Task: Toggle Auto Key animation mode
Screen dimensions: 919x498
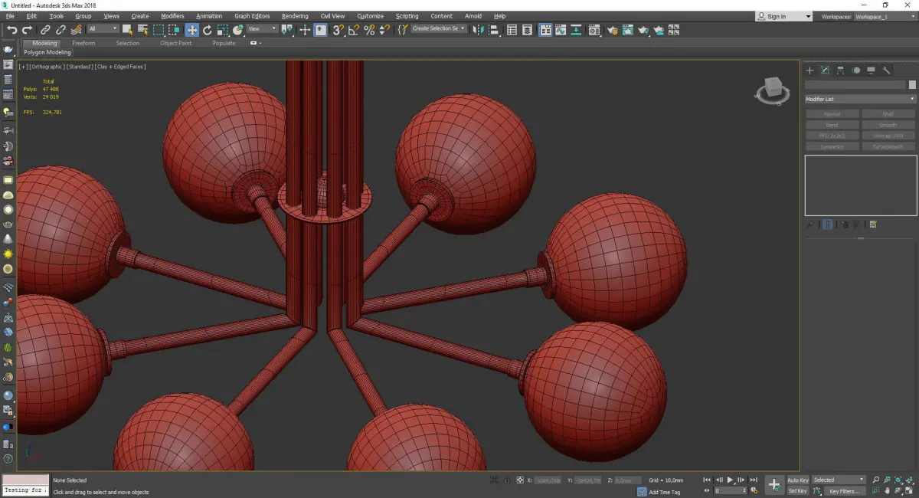Action: pyautogui.click(x=797, y=480)
